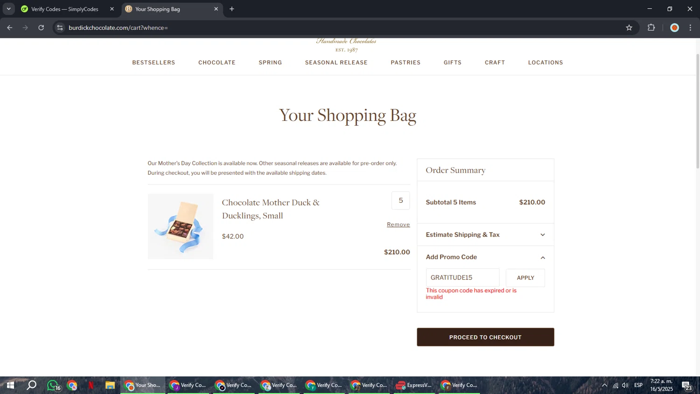The width and height of the screenshot is (700, 394).
Task: Remove the item from the bag
Action: (398, 225)
